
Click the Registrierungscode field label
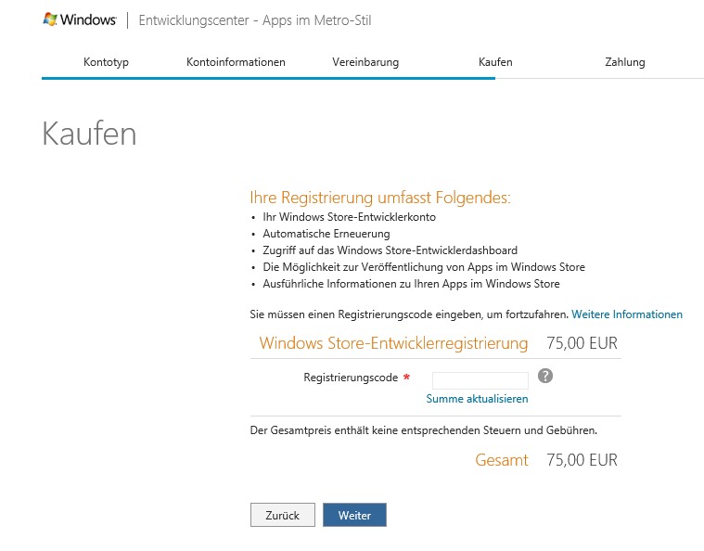point(351,378)
